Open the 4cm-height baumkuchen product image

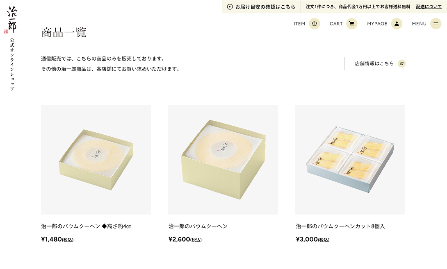click(96, 160)
